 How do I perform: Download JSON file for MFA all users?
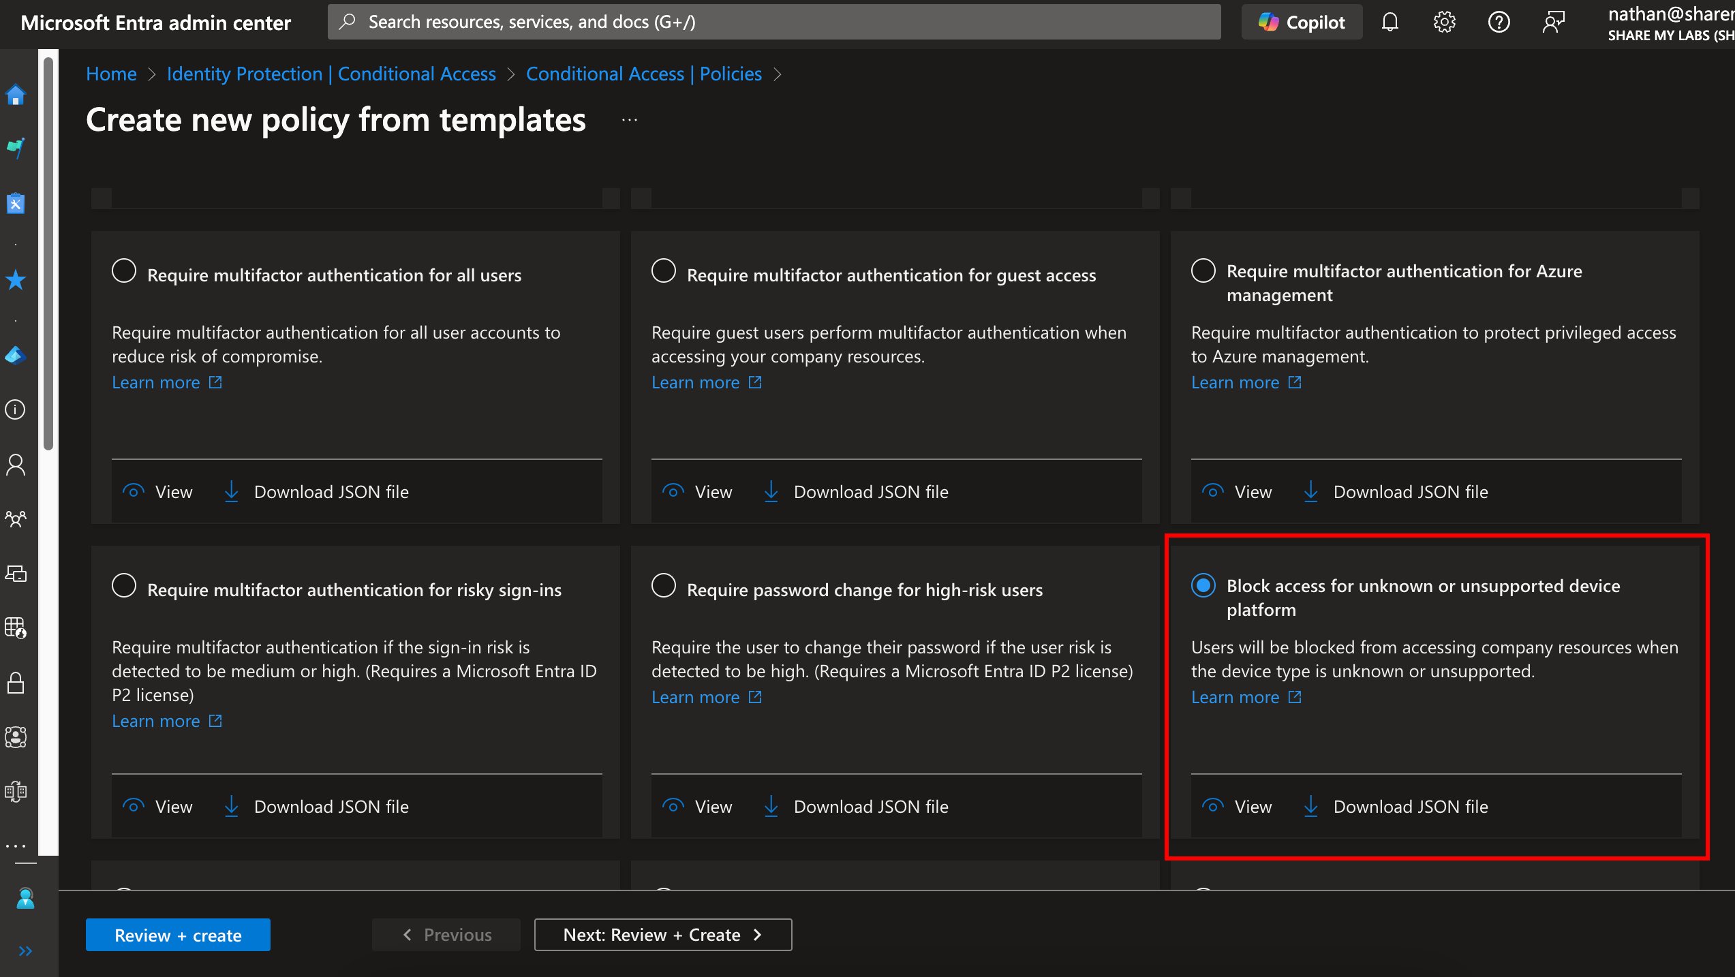point(316,492)
